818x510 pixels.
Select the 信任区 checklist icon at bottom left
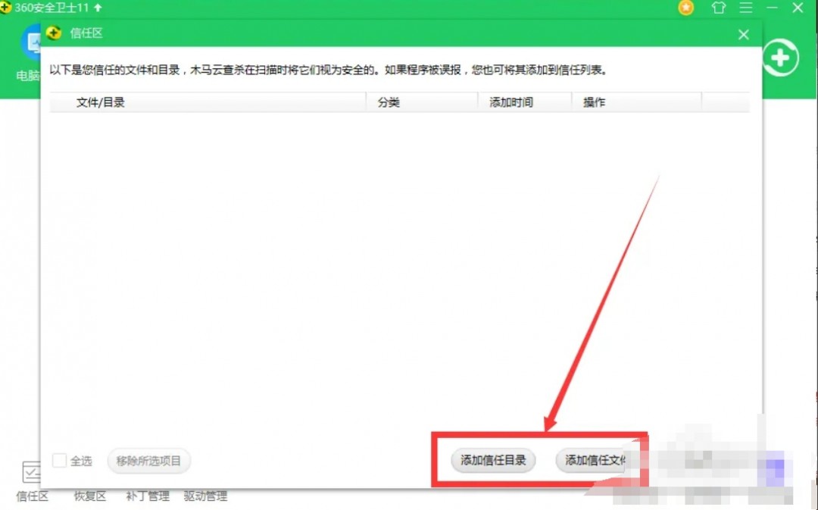tap(31, 474)
